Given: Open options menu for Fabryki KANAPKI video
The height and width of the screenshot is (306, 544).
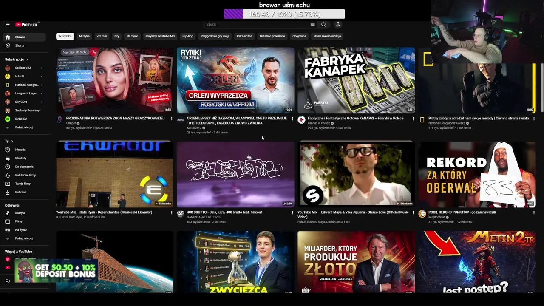Looking at the screenshot, I should 413,119.
